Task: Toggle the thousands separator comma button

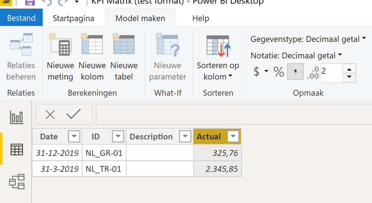Action: point(295,72)
